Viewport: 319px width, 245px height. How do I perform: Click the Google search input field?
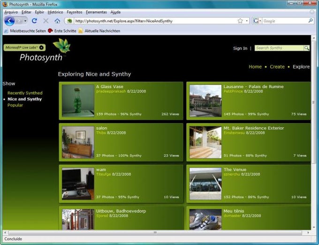coord(285,21)
